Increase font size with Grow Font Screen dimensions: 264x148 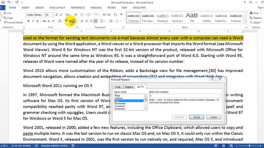(x=57, y=15)
